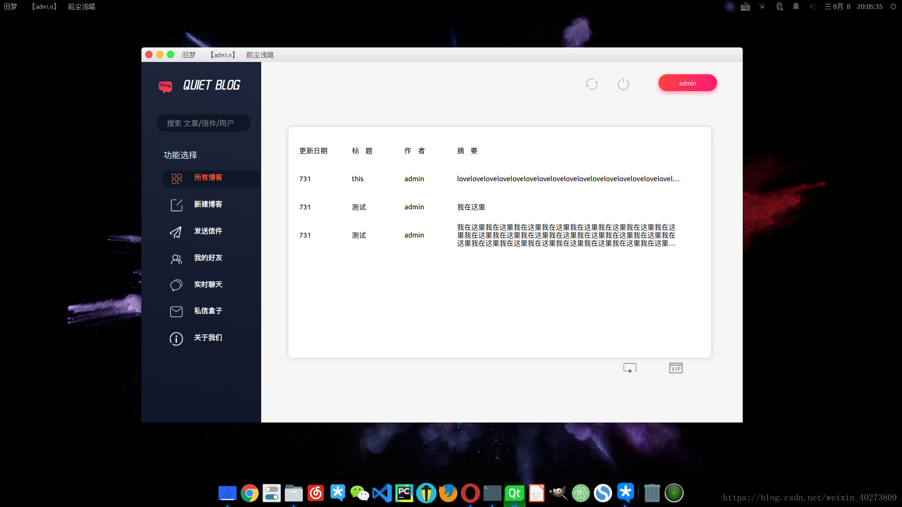Launch Qt Creator from the dock

click(514, 493)
